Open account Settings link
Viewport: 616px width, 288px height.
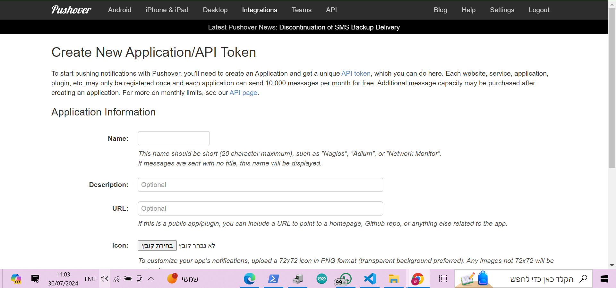(x=502, y=10)
